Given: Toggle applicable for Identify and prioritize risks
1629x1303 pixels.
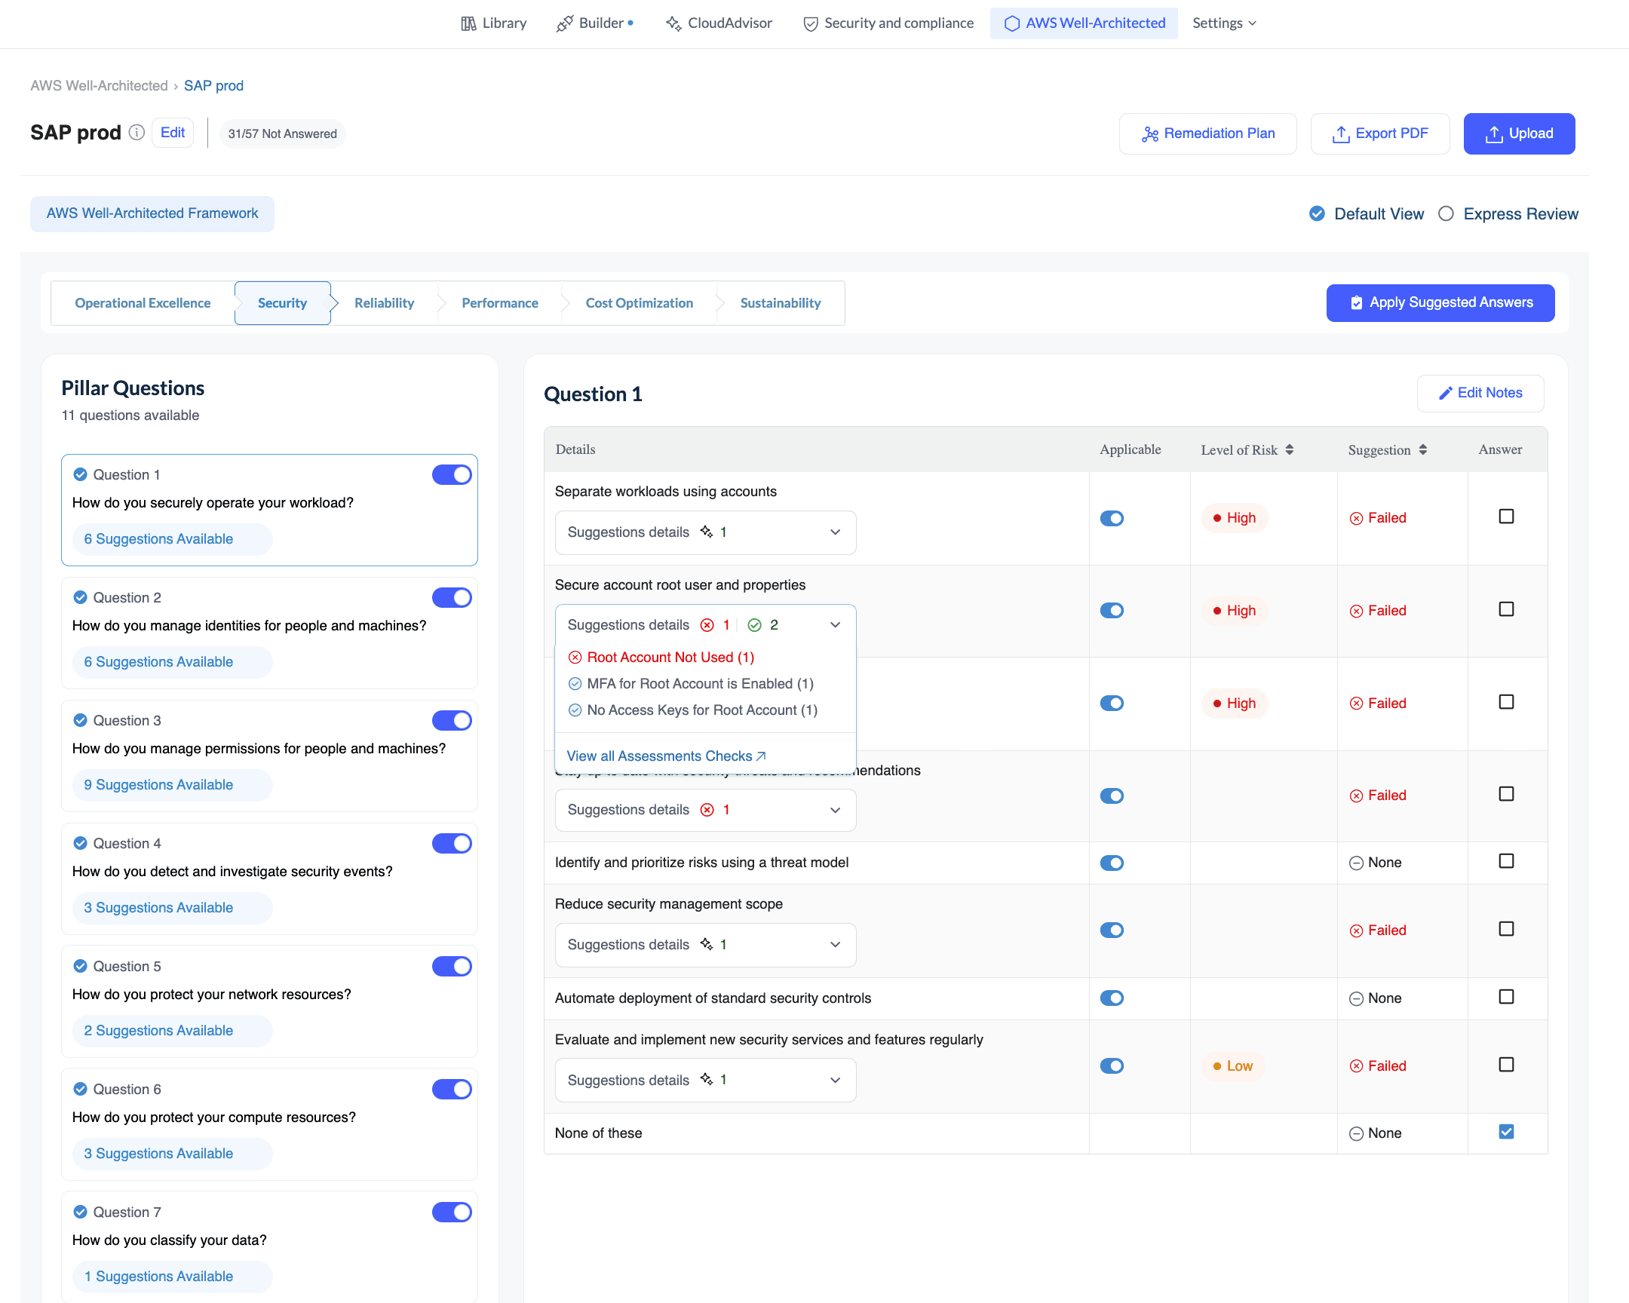Looking at the screenshot, I should 1112,863.
